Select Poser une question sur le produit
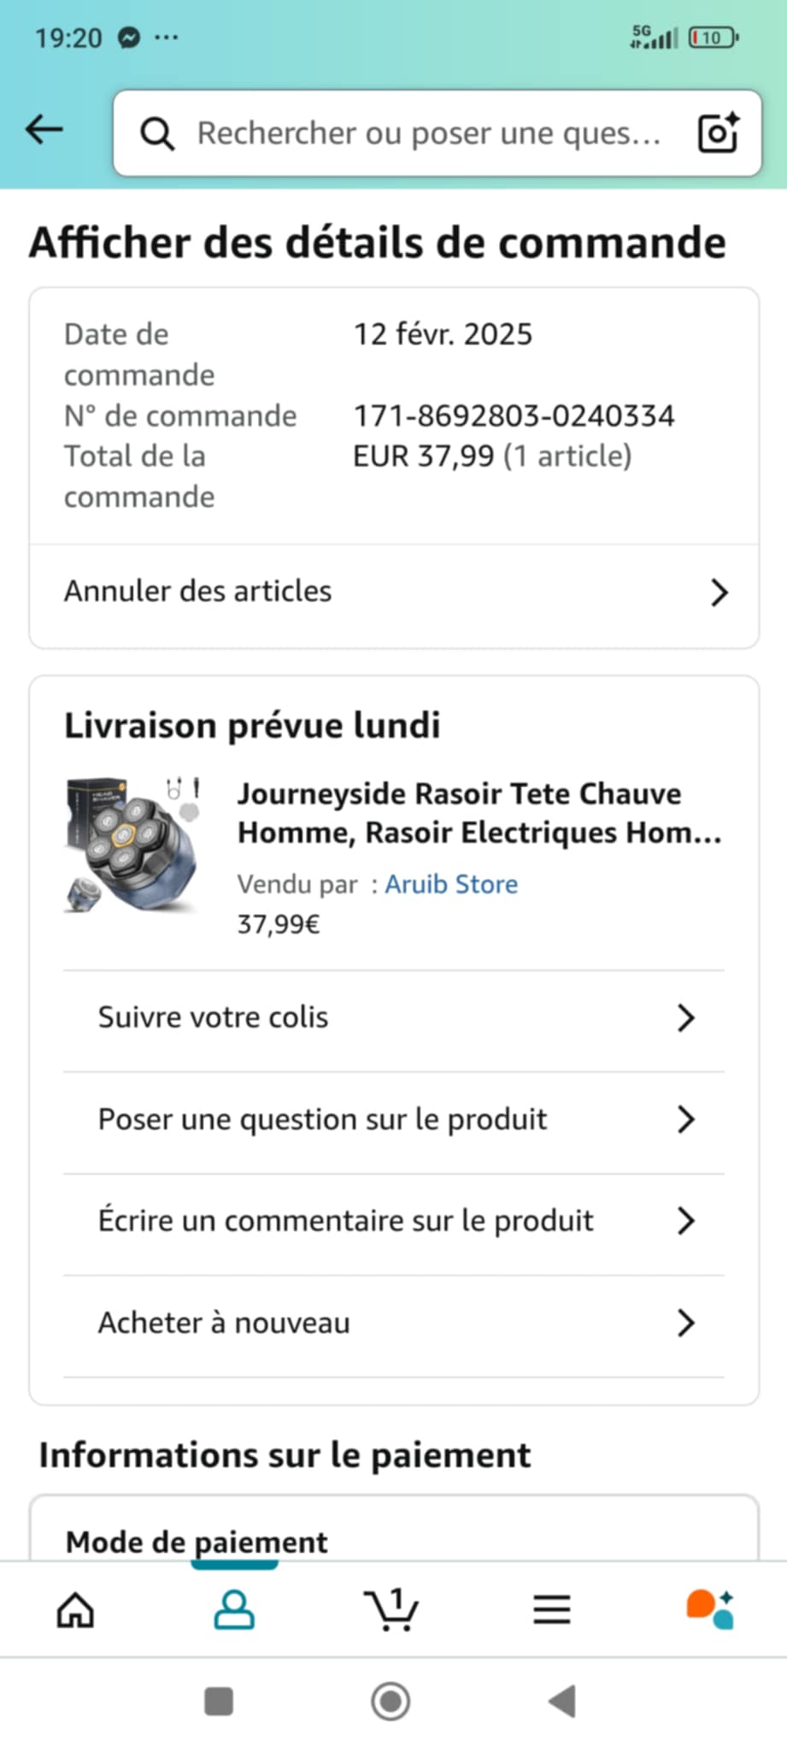The height and width of the screenshot is (1751, 787). (323, 1120)
